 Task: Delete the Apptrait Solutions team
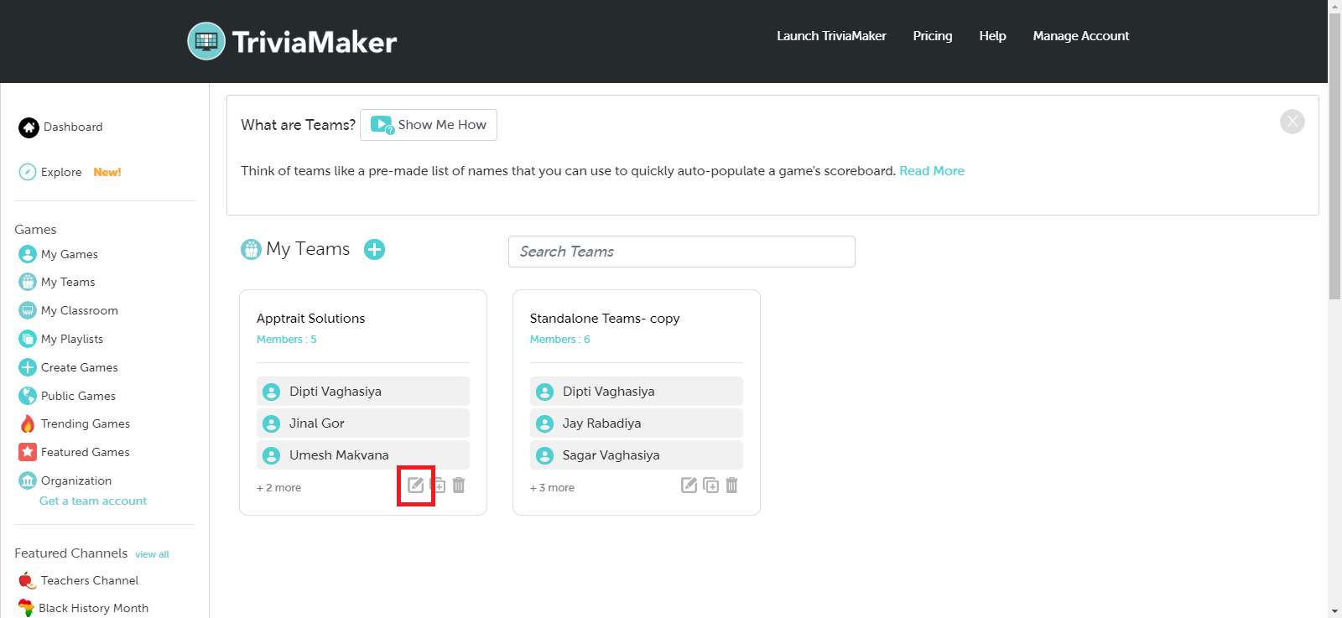pyautogui.click(x=459, y=486)
